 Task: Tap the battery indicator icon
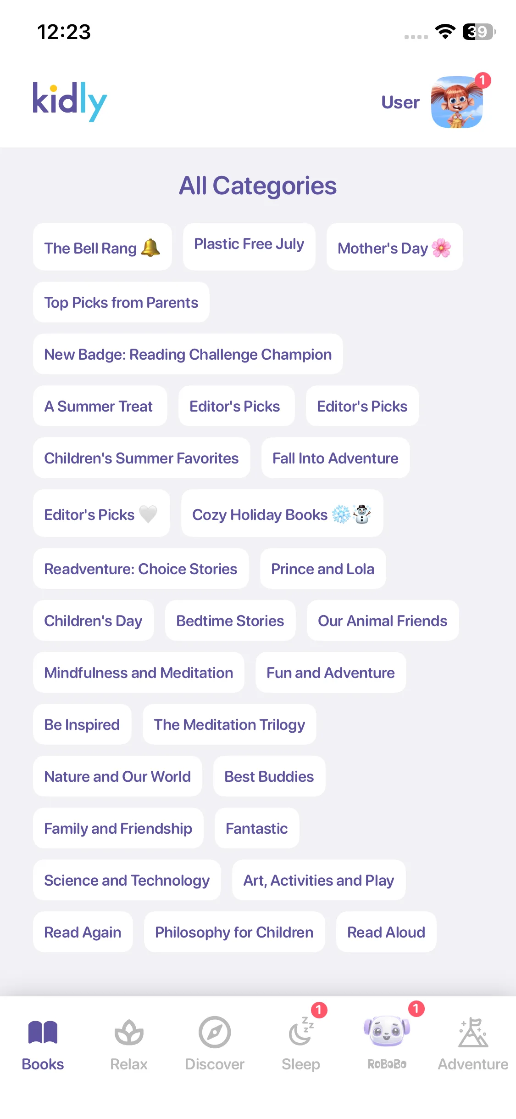point(479,32)
